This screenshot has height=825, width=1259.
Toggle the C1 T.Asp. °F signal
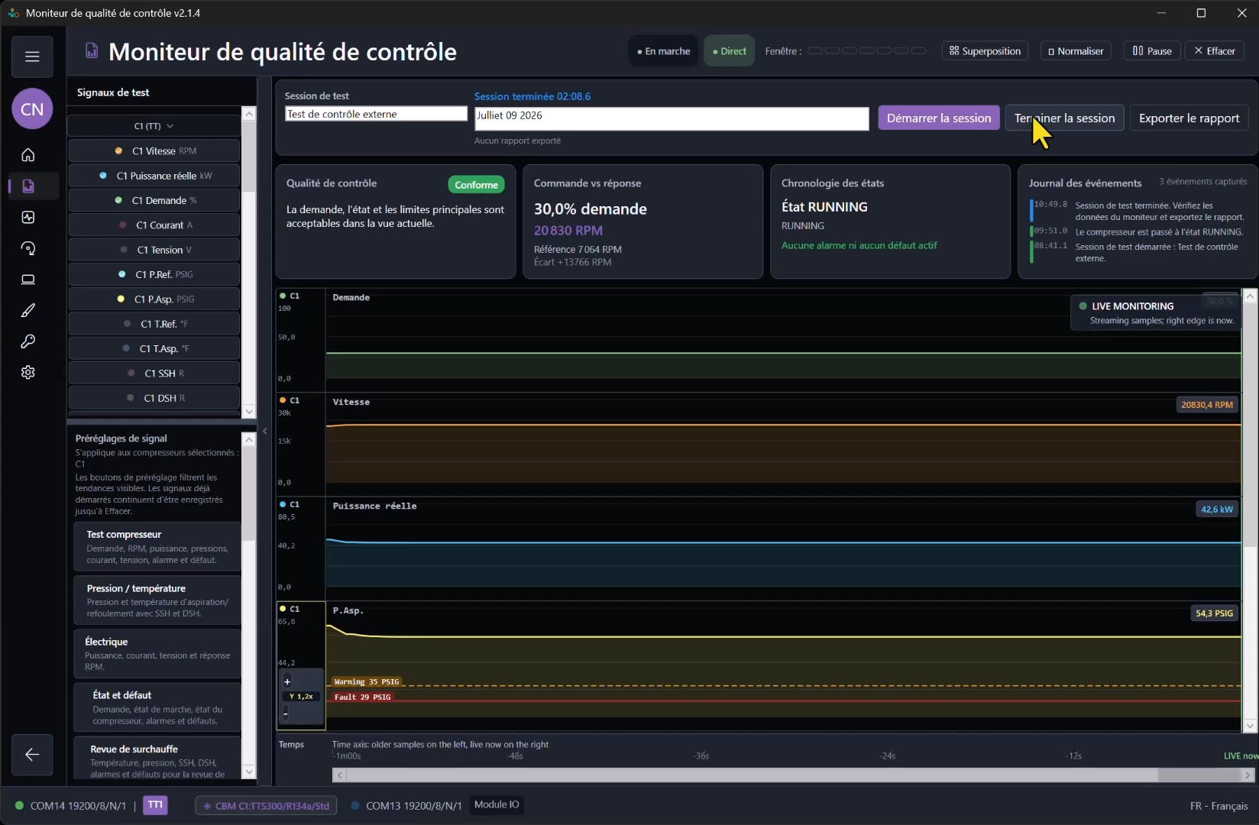[154, 348]
